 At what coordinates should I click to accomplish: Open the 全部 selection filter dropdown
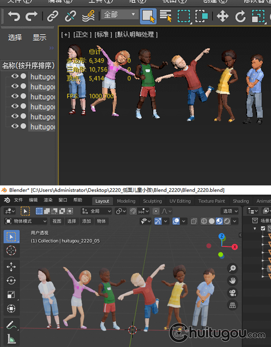[120, 15]
